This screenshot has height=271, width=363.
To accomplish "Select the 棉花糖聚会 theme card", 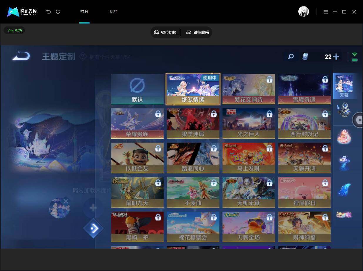I will pos(193,227).
